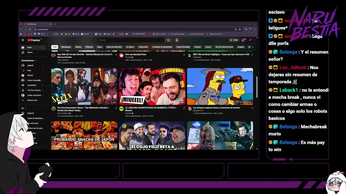Open Shorts in the sidebar
346x194 pixels.
pos(33,52)
